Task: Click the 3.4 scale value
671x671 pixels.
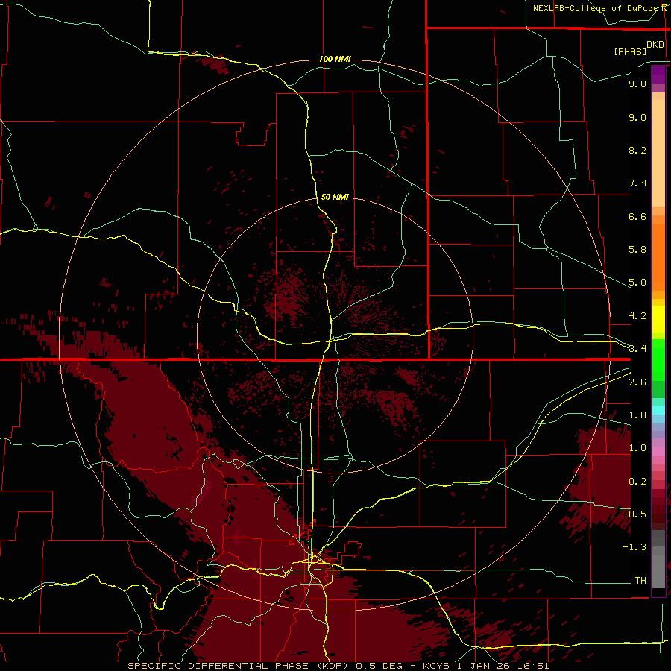Action: [x=637, y=349]
